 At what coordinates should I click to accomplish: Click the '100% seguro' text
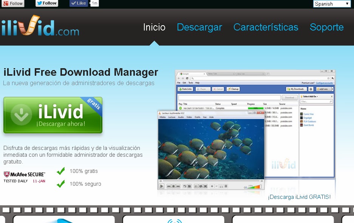(85, 184)
